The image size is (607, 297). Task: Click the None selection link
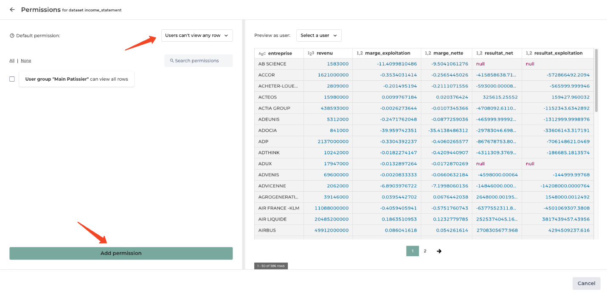click(x=26, y=61)
